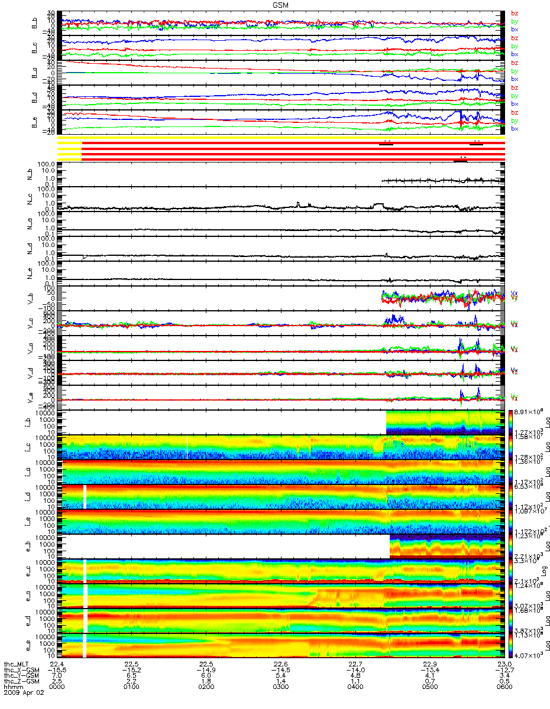Click the 0100 time tick label
550x709 pixels.
(132, 688)
